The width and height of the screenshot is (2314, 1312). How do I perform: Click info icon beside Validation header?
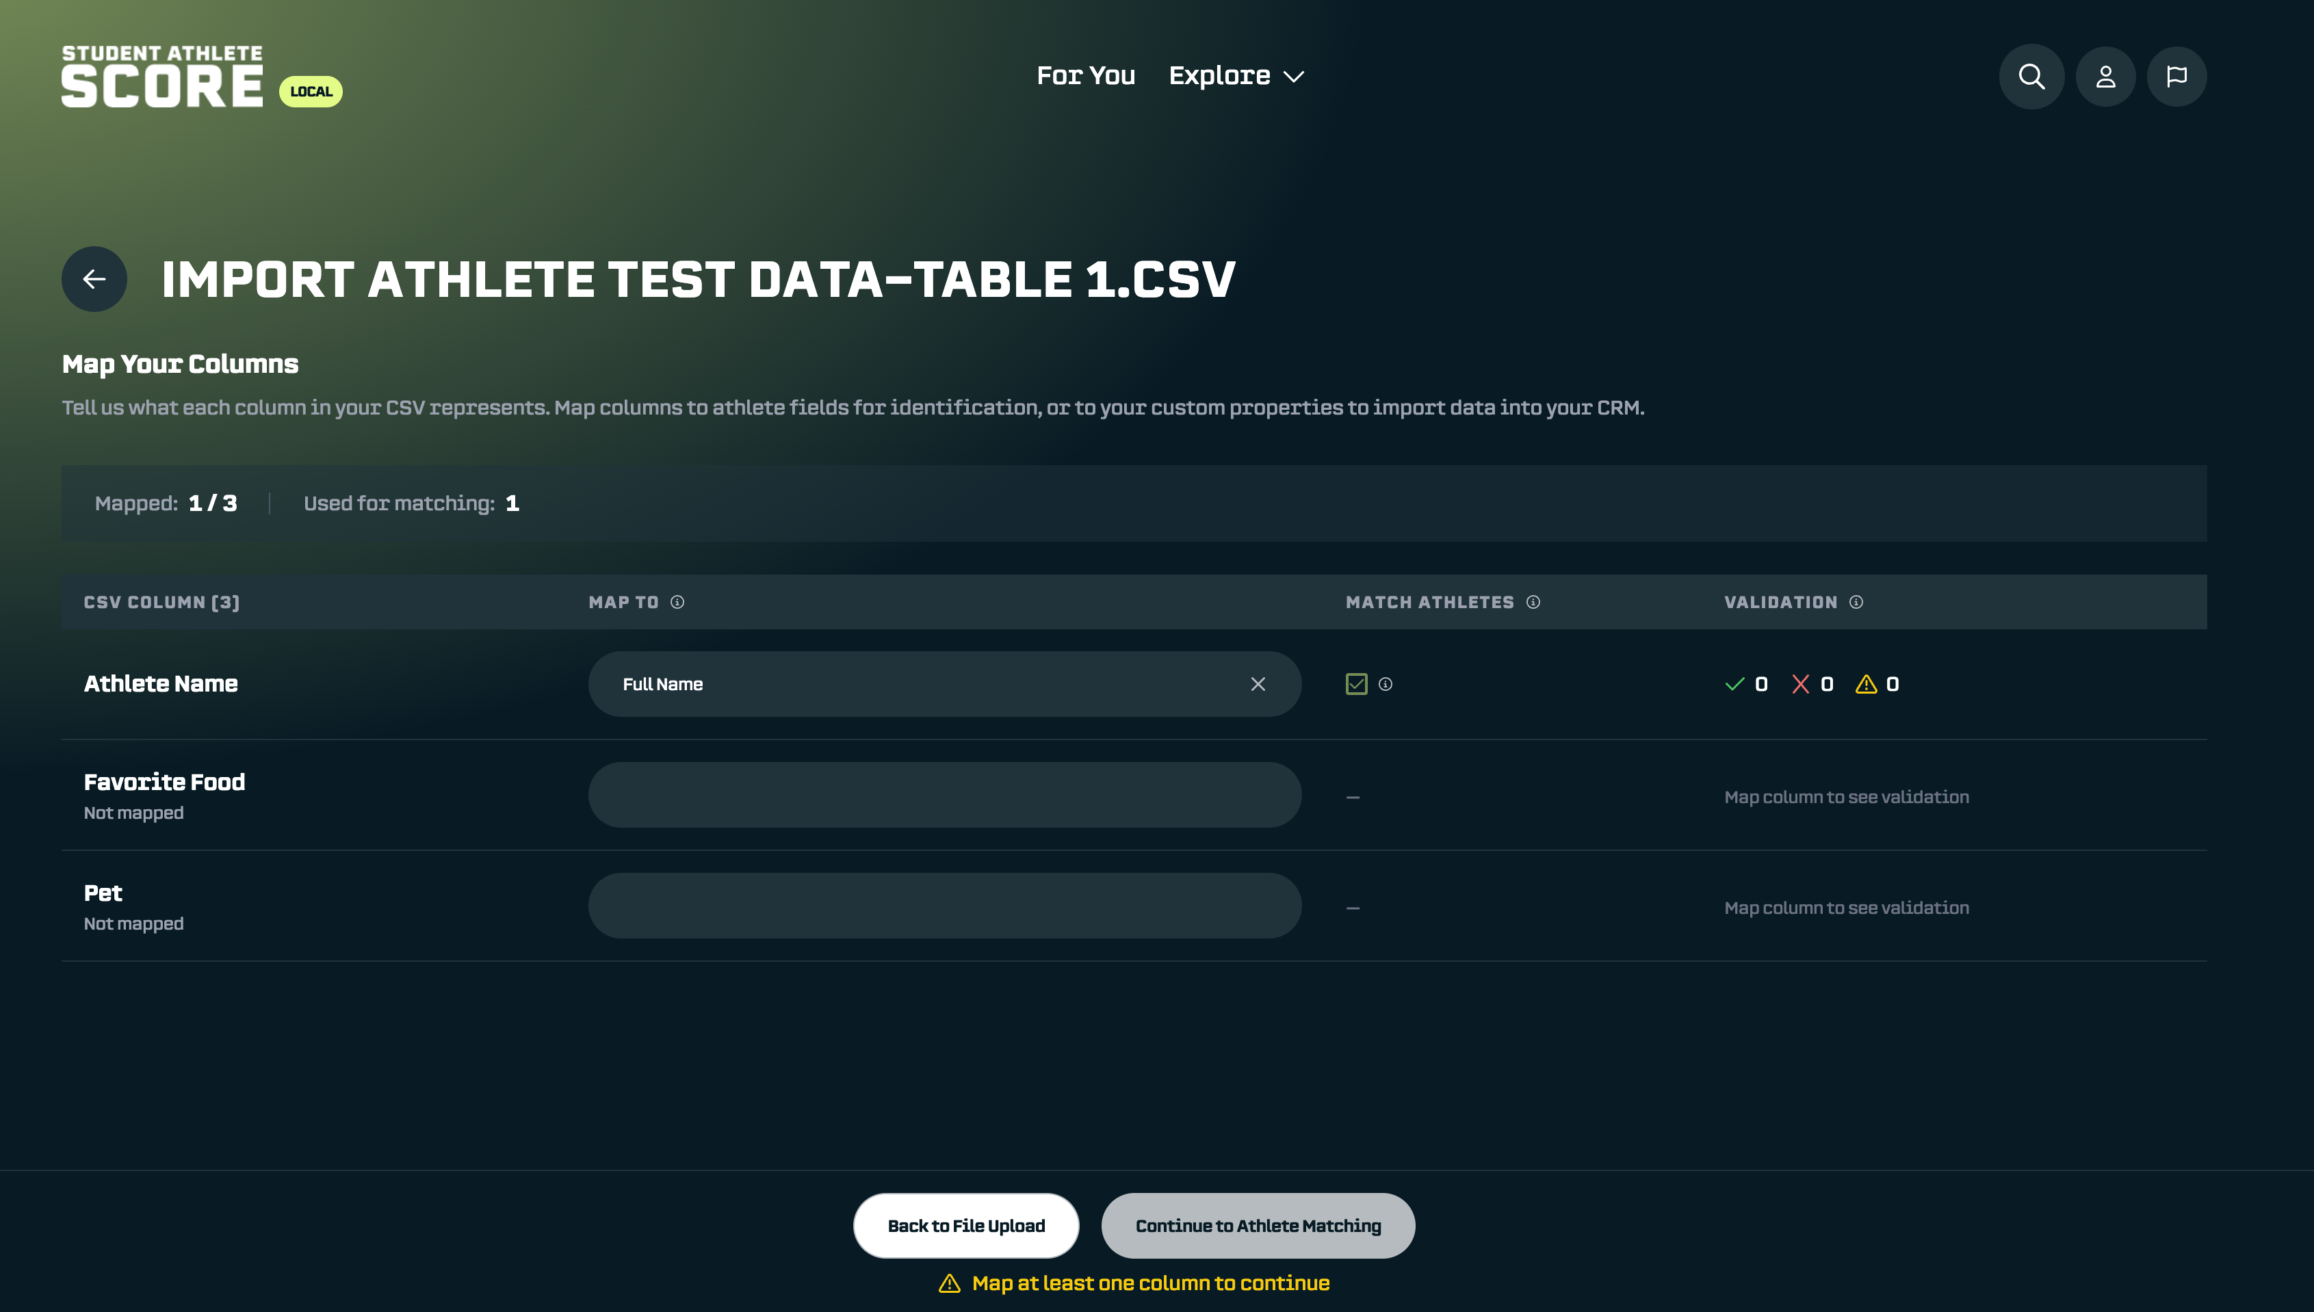(1856, 602)
